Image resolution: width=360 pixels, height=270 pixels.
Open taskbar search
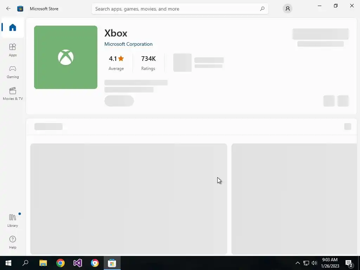pos(25,263)
